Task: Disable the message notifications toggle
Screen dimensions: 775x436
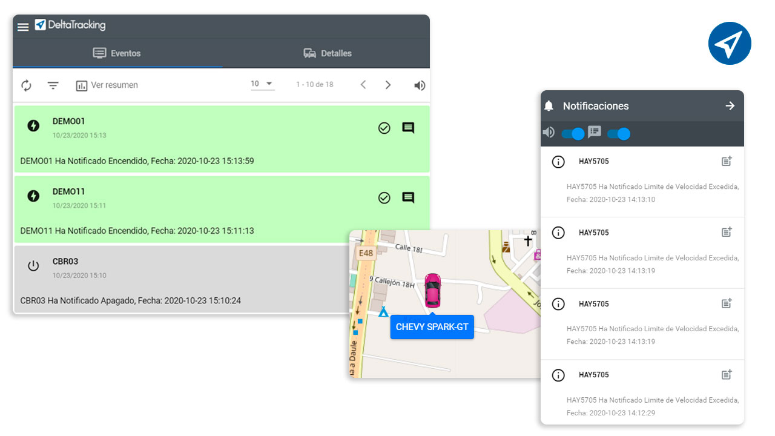Action: click(x=617, y=134)
